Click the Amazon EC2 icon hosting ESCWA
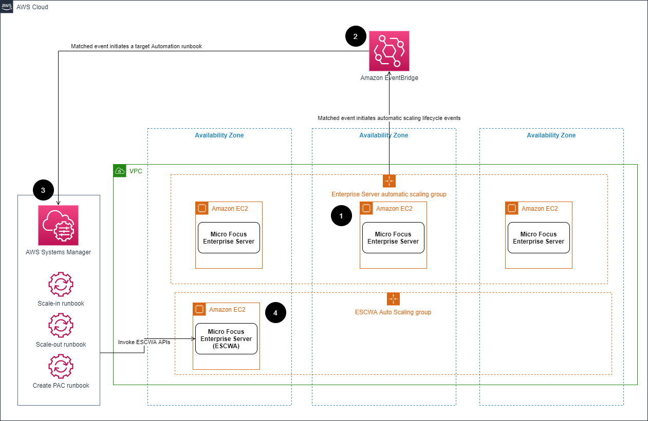Screen dimensions: 648x421 coord(201,309)
